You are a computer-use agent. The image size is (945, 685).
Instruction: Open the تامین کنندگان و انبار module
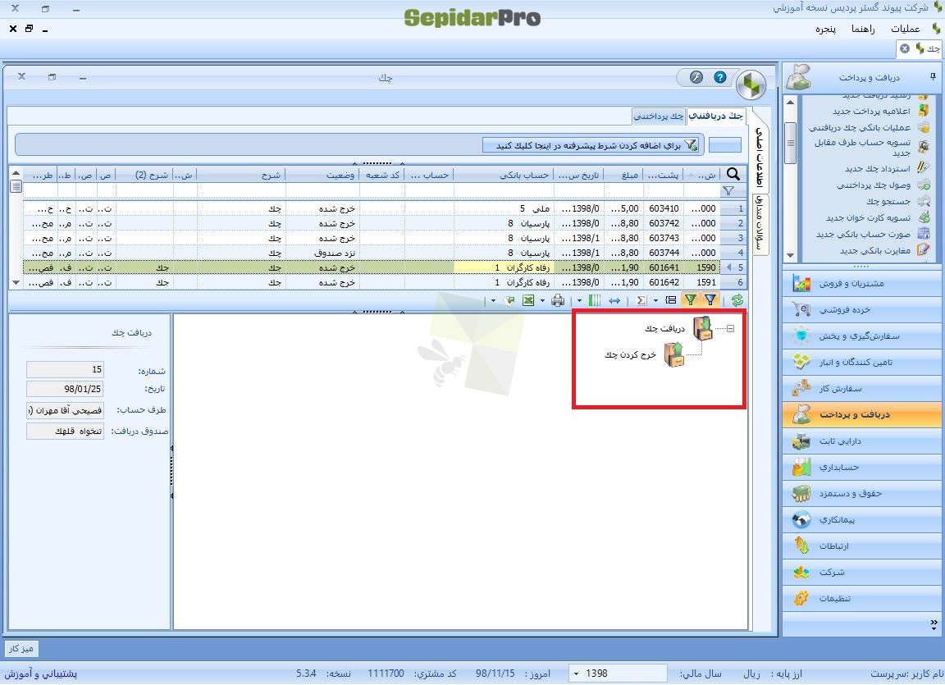[862, 362]
